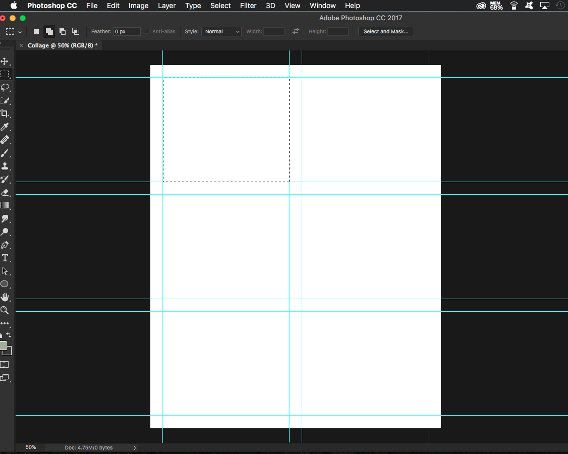
Task: Open the AirPlay display menu bar icon
Action: (x=544, y=6)
